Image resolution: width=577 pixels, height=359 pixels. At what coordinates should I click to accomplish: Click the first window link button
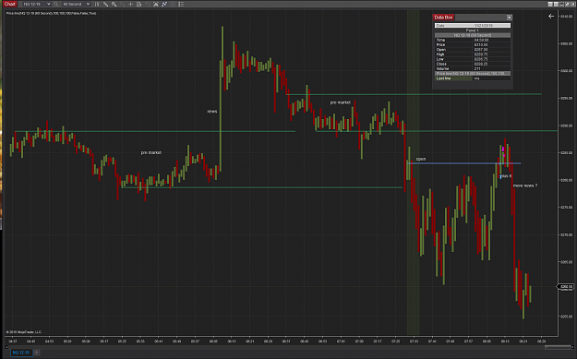(550, 4)
